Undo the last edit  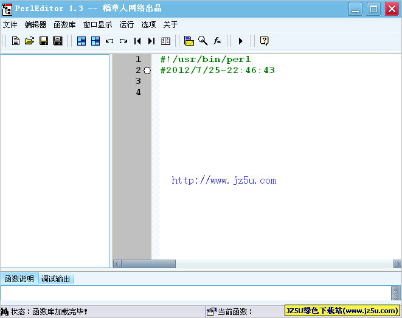(109, 41)
